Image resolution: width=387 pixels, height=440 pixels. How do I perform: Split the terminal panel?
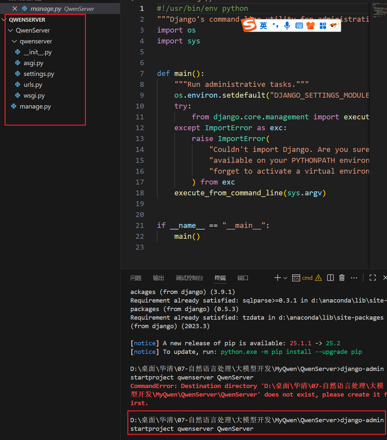330,278
